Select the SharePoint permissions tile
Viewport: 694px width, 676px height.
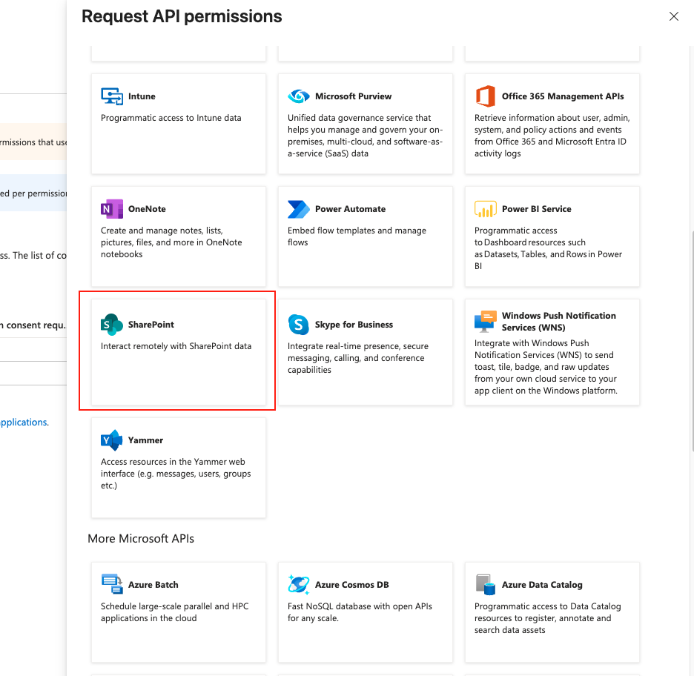click(x=178, y=350)
